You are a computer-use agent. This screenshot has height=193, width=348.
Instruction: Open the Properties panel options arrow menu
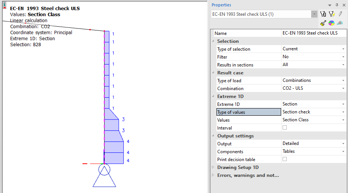click(x=330, y=5)
